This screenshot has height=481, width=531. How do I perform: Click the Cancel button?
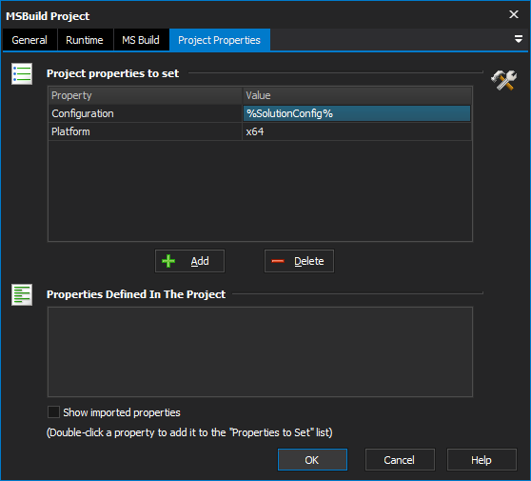pyautogui.click(x=400, y=460)
